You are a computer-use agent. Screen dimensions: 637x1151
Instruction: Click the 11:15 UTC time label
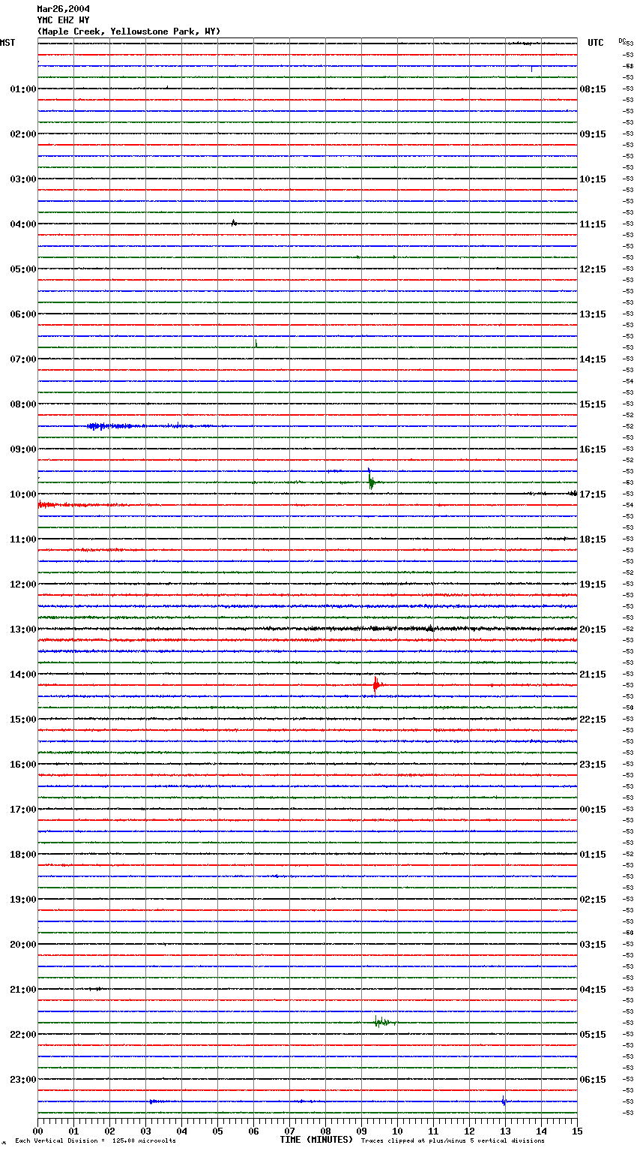tap(593, 224)
